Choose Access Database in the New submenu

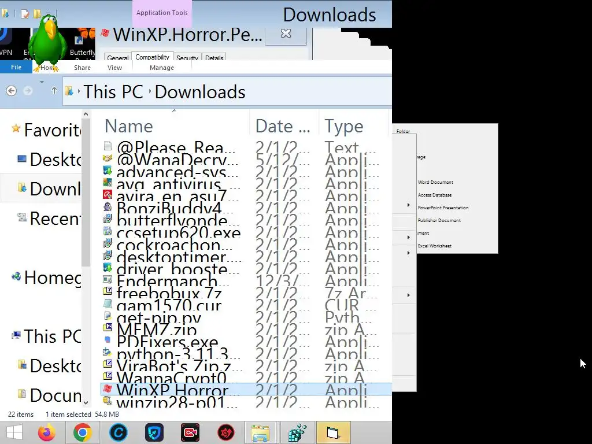click(x=435, y=195)
